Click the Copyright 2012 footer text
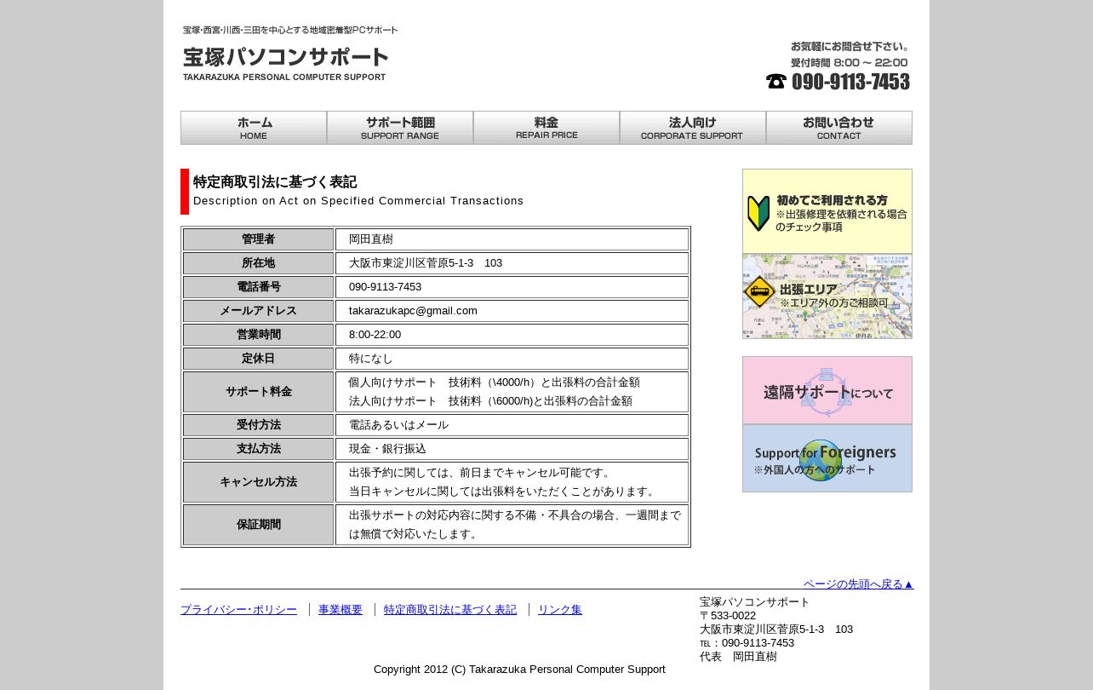 click(x=519, y=670)
